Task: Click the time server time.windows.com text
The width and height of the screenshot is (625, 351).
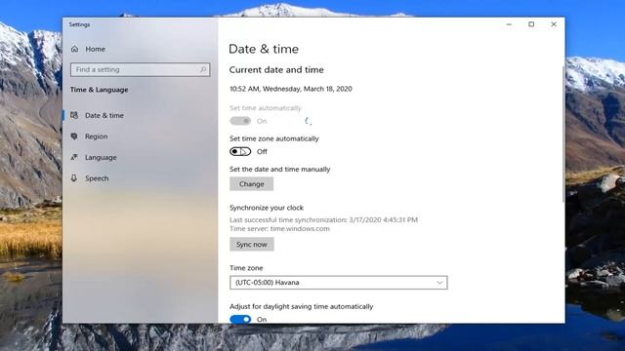Action: click(279, 229)
